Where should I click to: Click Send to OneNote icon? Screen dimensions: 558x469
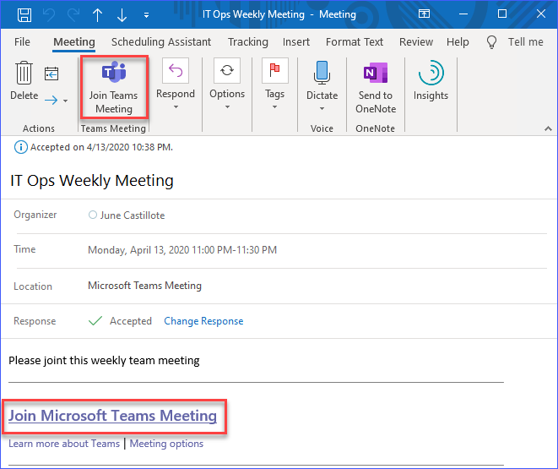[375, 74]
